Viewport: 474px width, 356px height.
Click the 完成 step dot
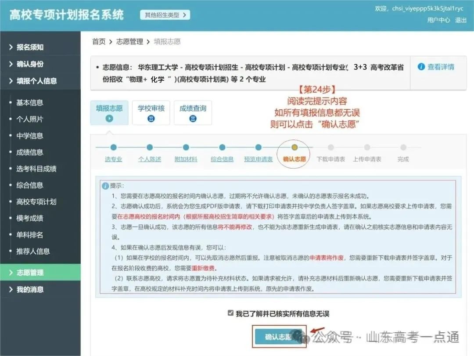click(x=403, y=147)
